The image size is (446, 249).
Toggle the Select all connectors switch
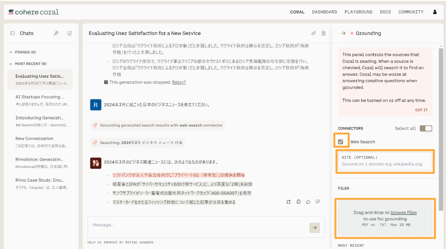tap(426, 128)
